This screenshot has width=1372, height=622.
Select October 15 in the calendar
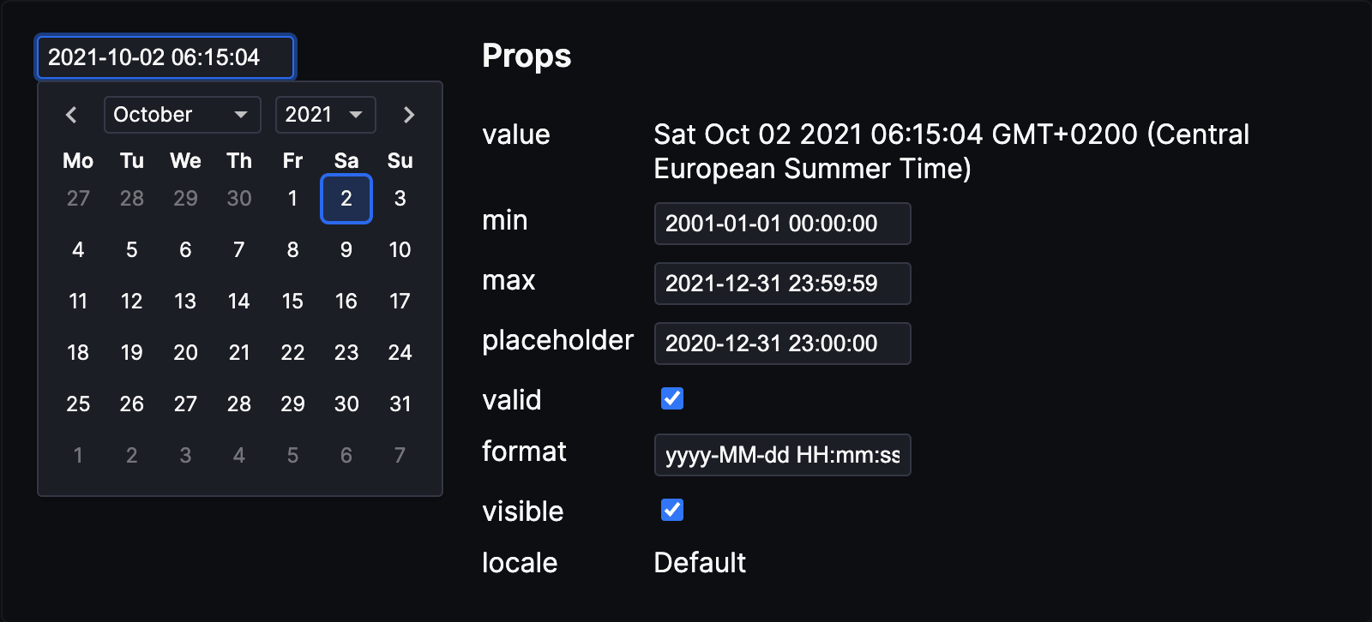[x=292, y=302]
